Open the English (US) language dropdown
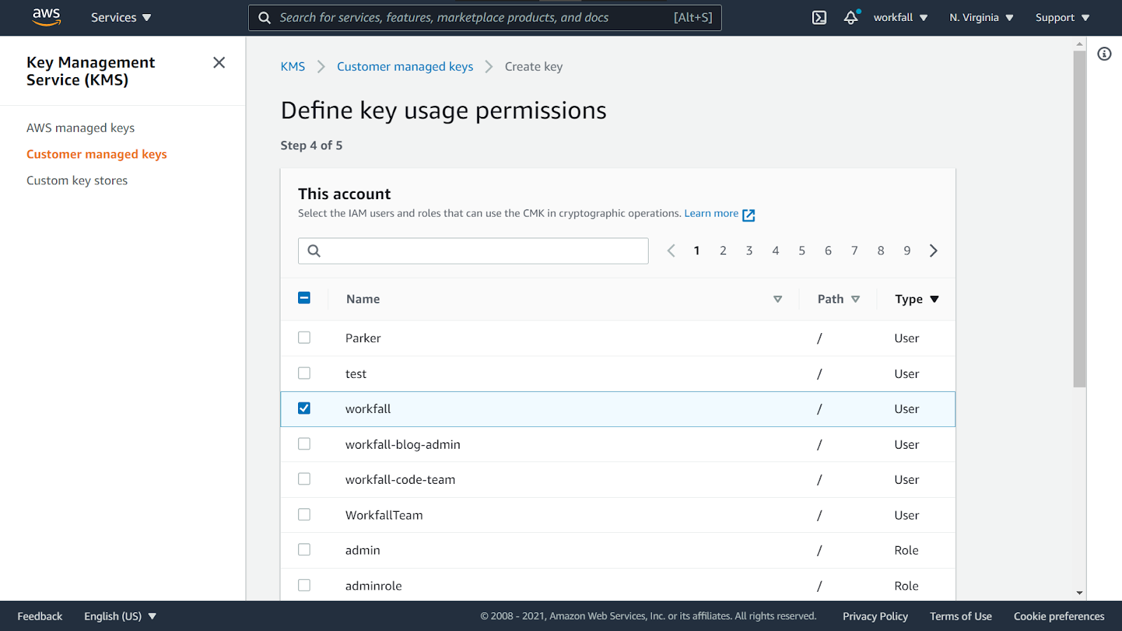This screenshot has height=631, width=1122. [x=120, y=616]
